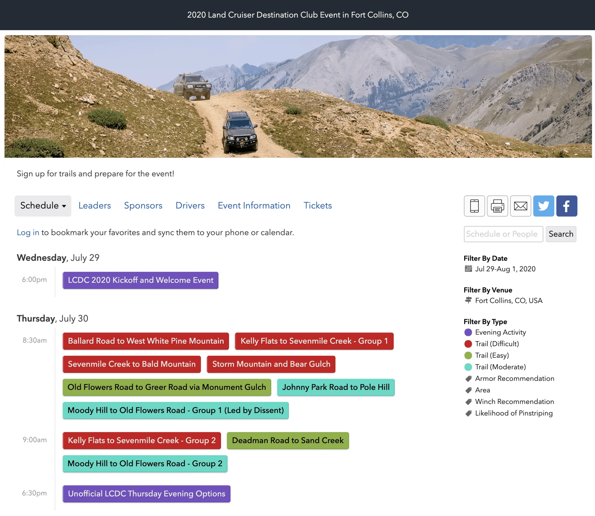The width and height of the screenshot is (595, 516).
Task: Click the tag icon next to Area
Action: (x=468, y=390)
